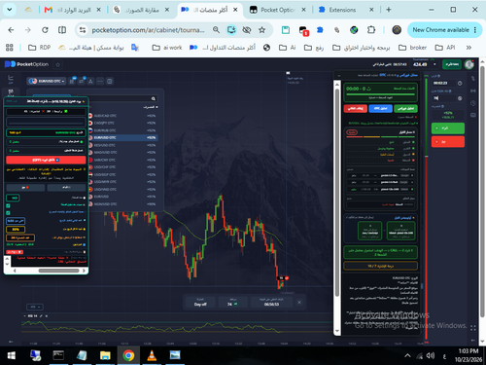Edit the RSI 14 indicator settings pencil
The width and height of the screenshot is (486, 365).
(x=41, y=316)
